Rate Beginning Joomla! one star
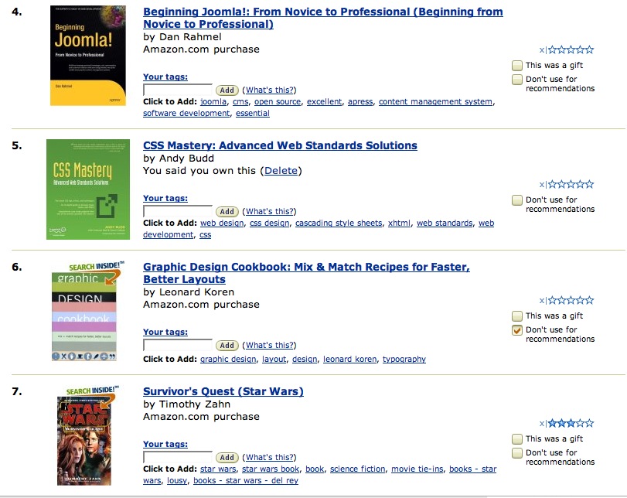Viewport: 627px width, 498px height. coord(553,49)
